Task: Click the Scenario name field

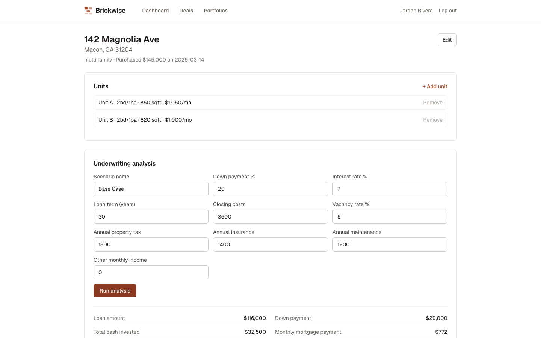Action: (151, 189)
